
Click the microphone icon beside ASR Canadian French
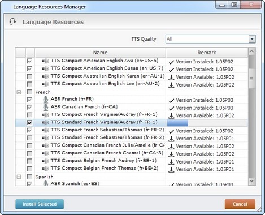pos(45,107)
